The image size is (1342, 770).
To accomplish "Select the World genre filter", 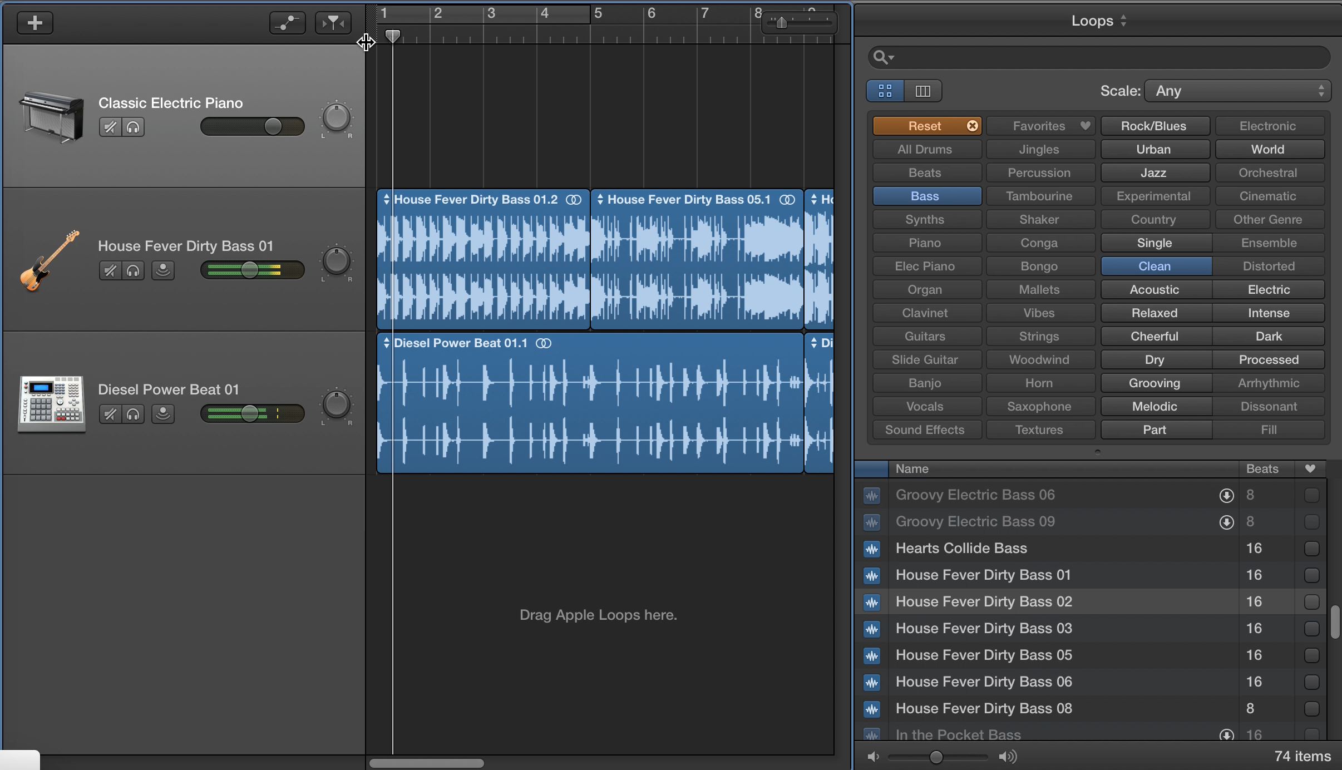I will [x=1270, y=150].
